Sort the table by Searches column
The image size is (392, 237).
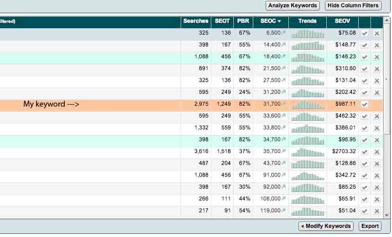click(x=195, y=21)
